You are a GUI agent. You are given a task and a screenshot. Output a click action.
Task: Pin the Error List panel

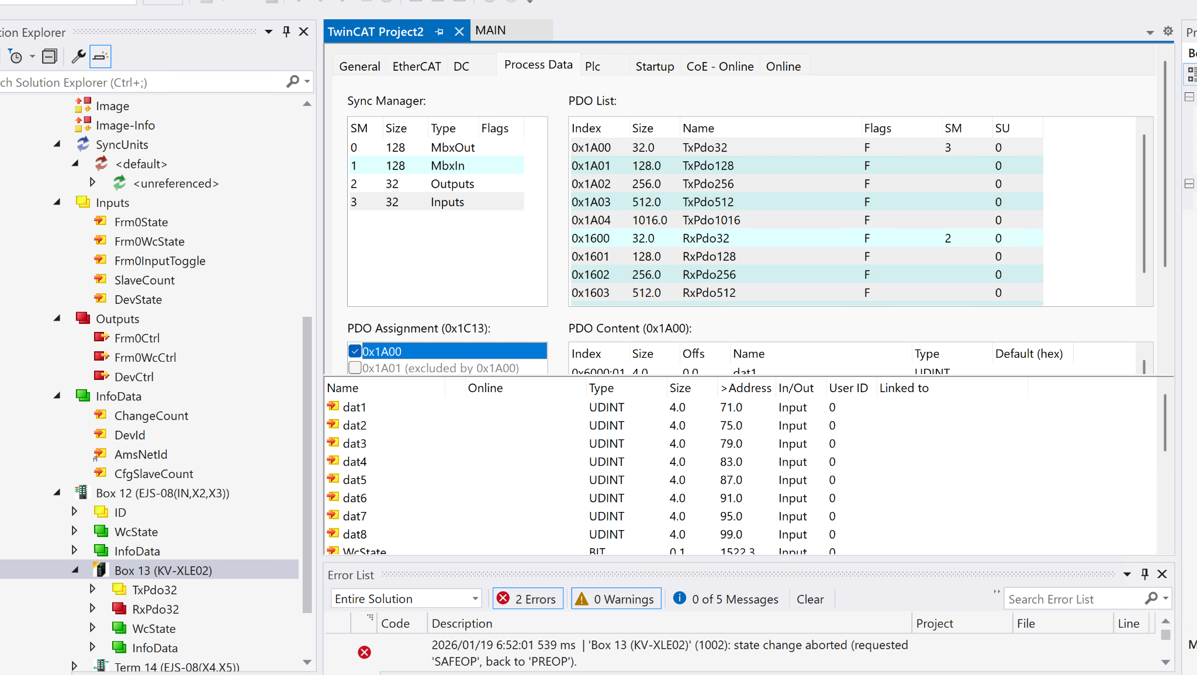1144,574
